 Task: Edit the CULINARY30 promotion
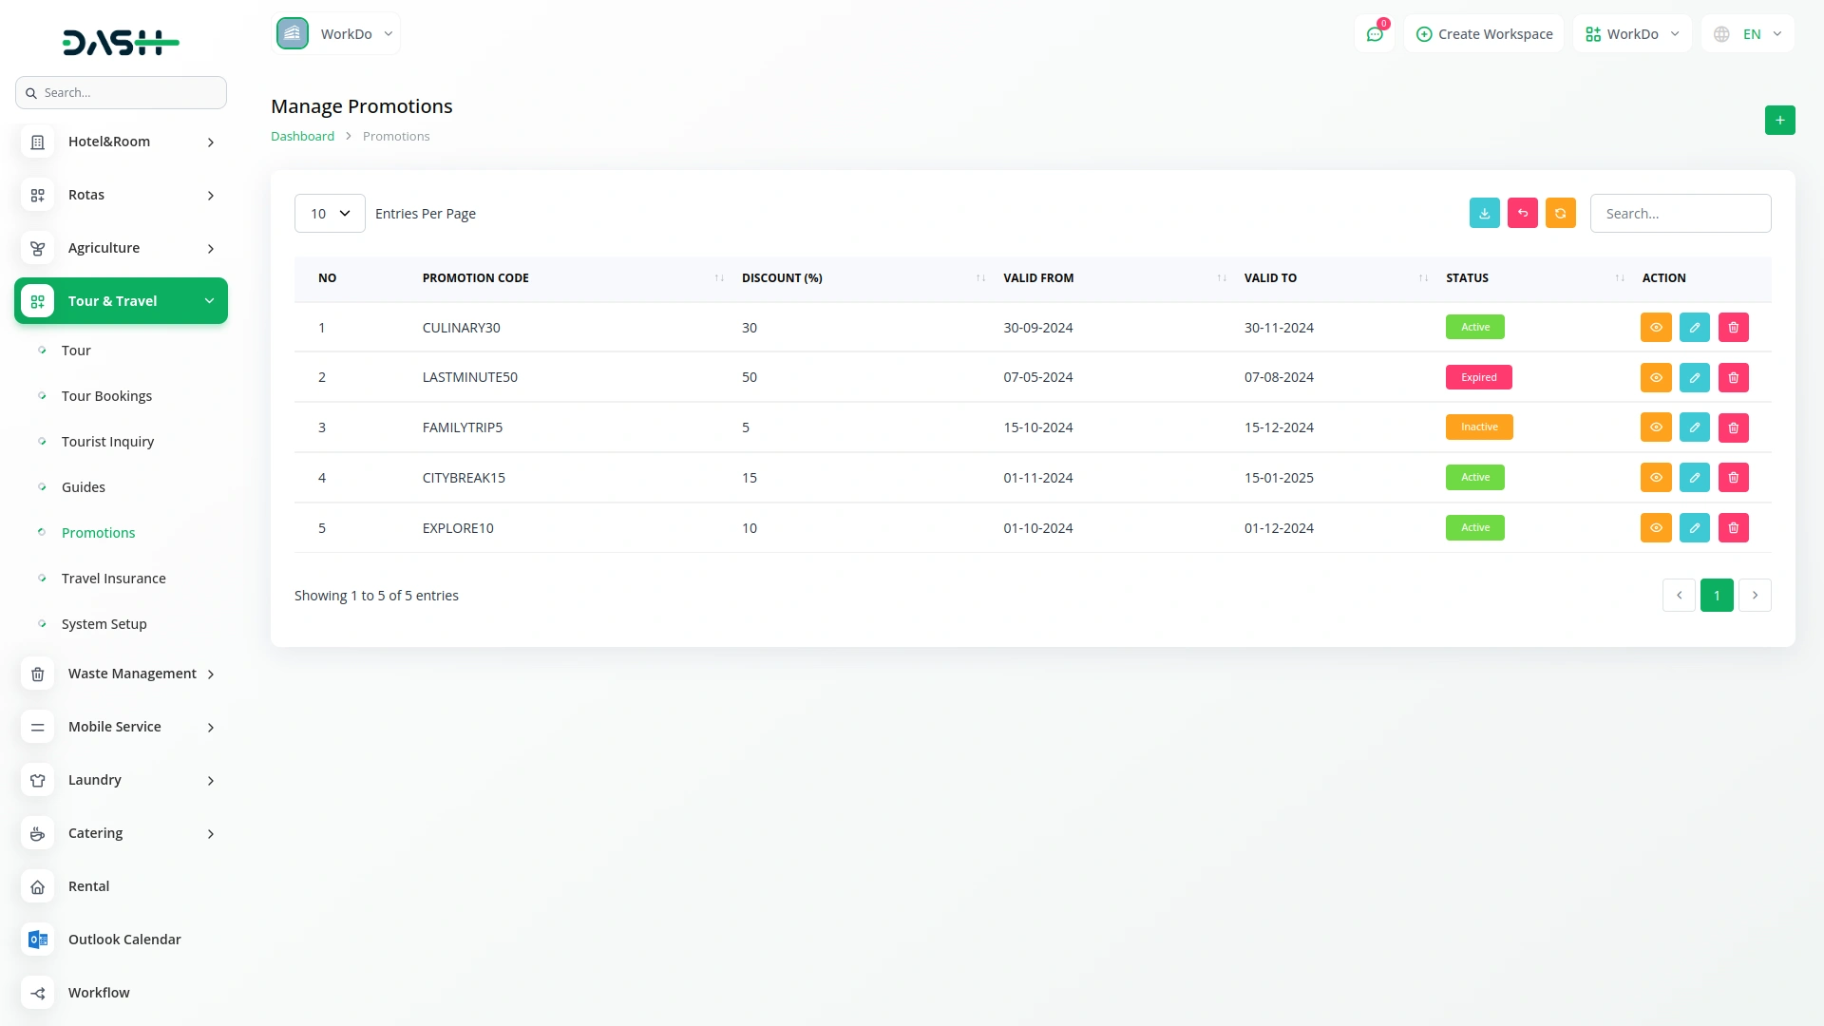1694,327
